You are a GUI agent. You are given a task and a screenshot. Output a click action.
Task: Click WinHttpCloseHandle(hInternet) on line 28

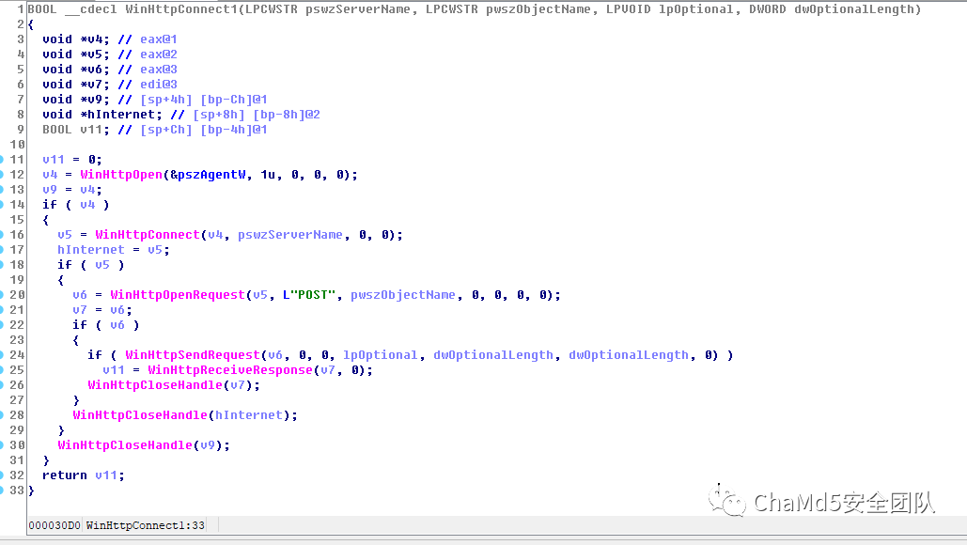185,415
